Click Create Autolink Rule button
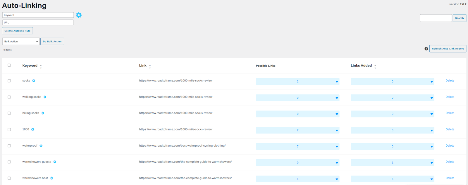This screenshot has width=468, height=185. pos(18,31)
